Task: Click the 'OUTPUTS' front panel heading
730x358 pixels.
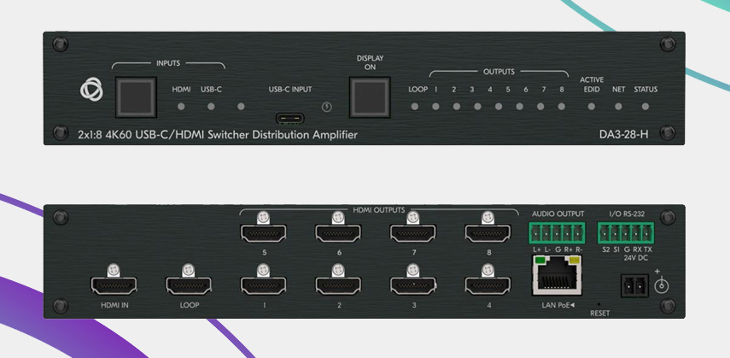Action: [499, 72]
